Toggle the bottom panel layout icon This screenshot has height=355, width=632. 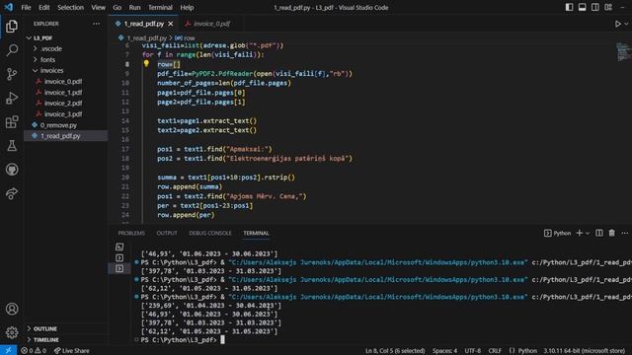(x=582, y=7)
